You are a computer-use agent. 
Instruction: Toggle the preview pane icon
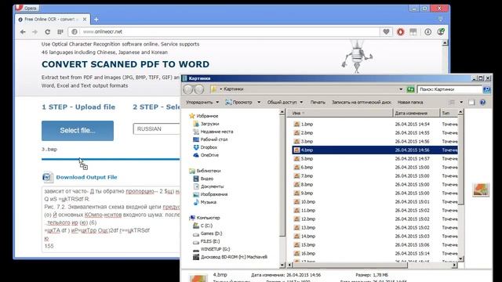(x=471, y=103)
